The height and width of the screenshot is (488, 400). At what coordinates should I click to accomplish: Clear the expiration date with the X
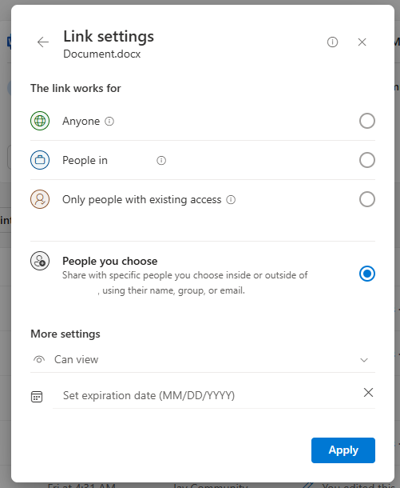click(368, 393)
